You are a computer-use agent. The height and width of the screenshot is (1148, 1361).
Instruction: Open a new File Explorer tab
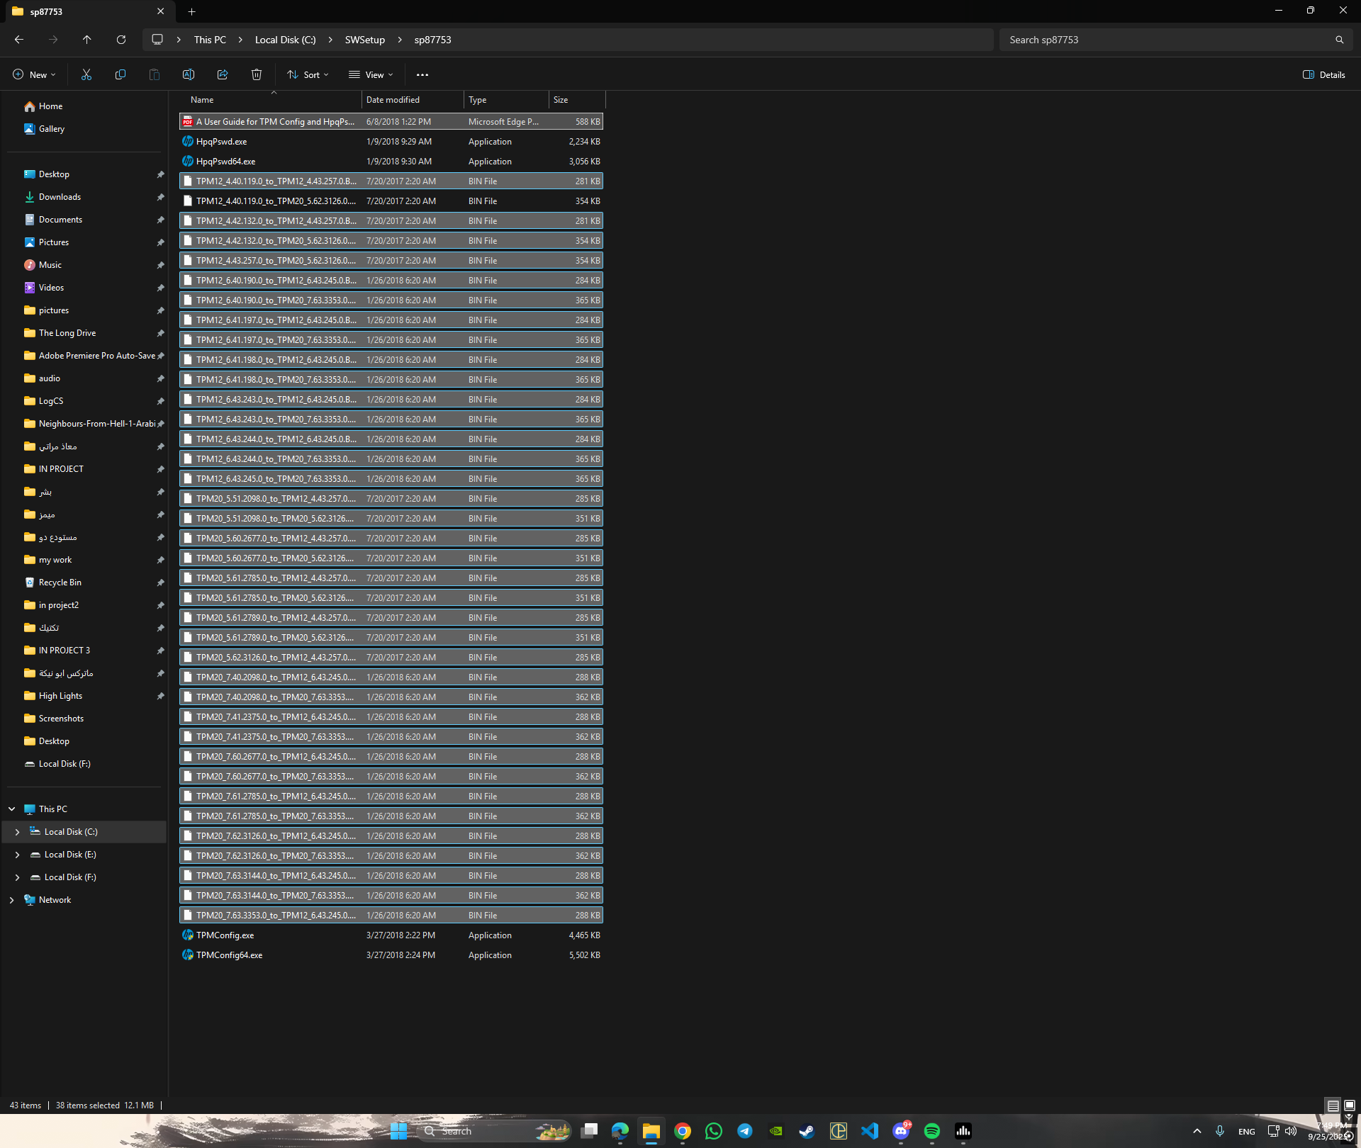point(191,11)
